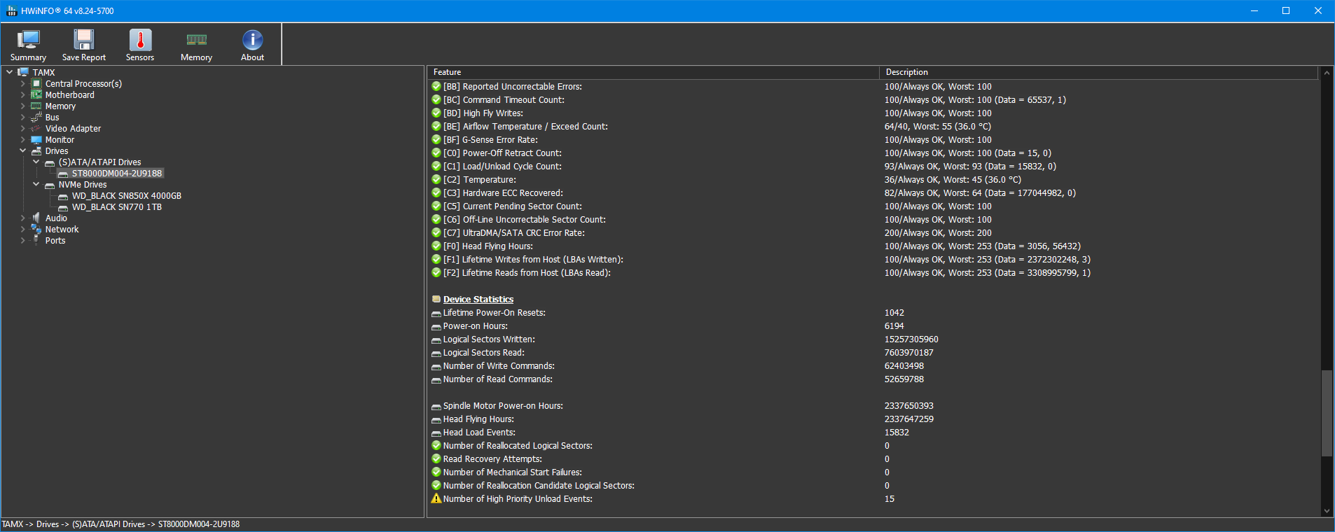This screenshot has height=532, width=1335.
Task: Expand the Video Adapter node
Action: (22, 128)
